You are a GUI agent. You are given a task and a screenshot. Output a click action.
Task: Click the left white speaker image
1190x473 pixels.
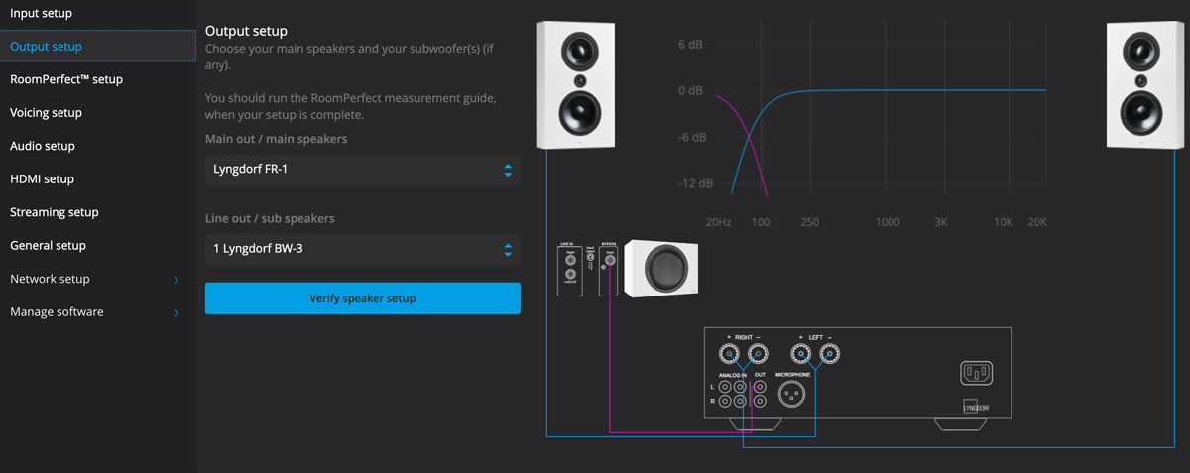click(x=575, y=85)
